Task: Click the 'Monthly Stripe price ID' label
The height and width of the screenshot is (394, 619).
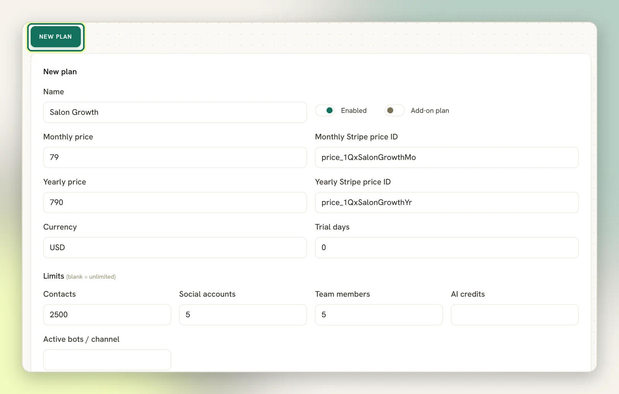Action: tap(356, 137)
